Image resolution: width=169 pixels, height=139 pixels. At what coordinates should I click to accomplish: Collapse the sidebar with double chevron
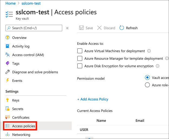(x=67, y=28)
